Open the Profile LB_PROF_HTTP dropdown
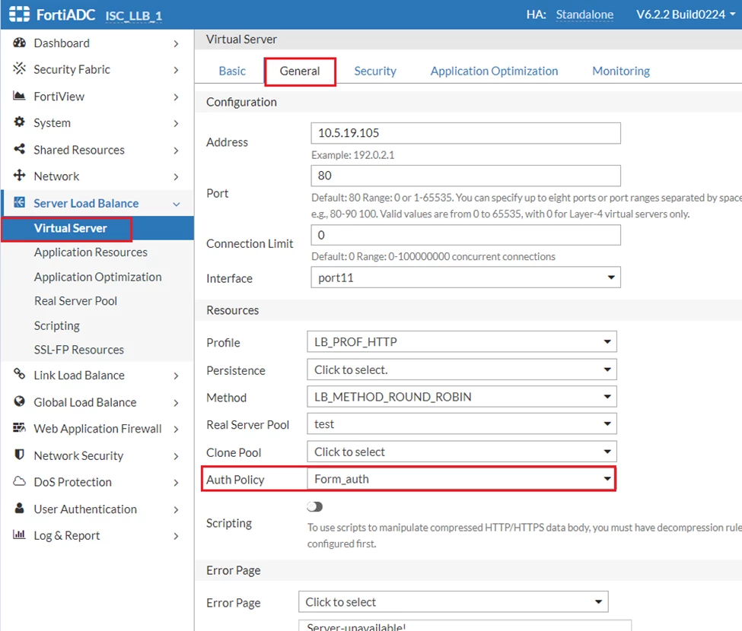 click(x=462, y=342)
